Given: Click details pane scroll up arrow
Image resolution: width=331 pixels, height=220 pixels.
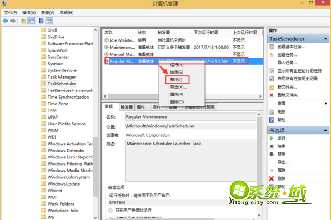Looking at the screenshot, I should pyautogui.click(x=259, y=114).
